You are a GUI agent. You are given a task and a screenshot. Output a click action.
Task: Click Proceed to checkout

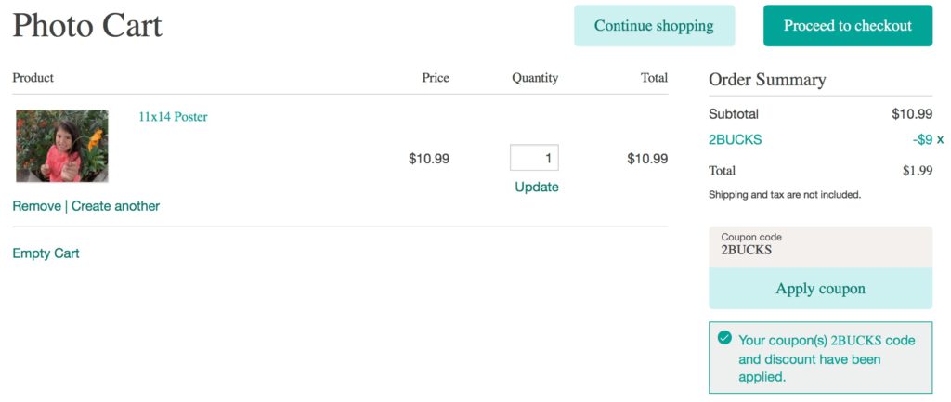pyautogui.click(x=847, y=25)
